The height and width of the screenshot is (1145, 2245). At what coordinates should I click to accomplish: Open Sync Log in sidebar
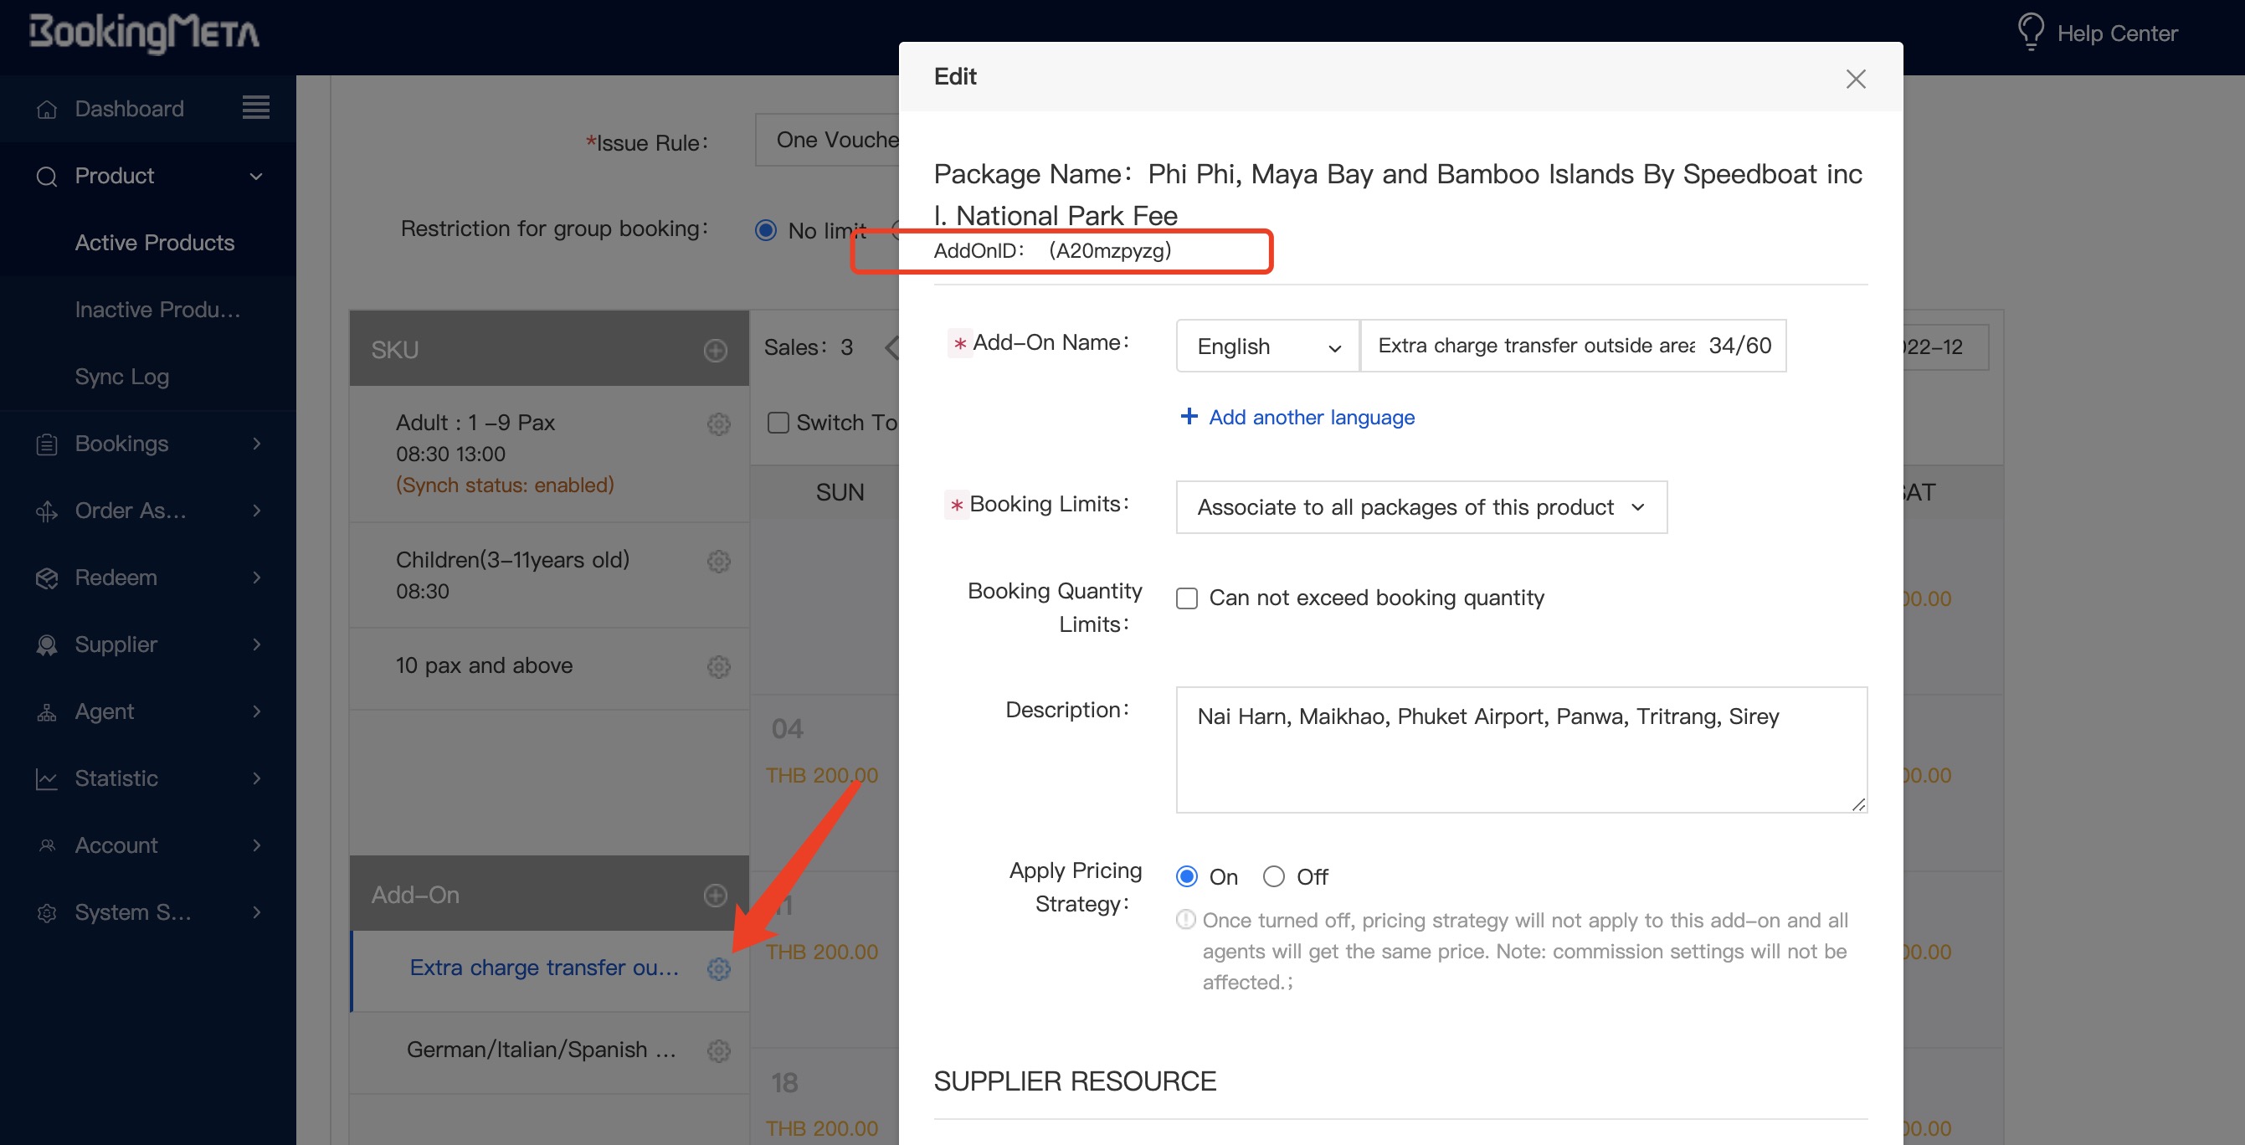[122, 377]
